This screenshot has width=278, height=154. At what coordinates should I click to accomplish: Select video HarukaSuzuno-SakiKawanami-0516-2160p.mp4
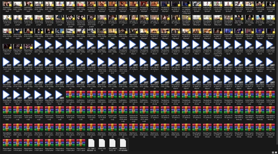tap(186, 8)
